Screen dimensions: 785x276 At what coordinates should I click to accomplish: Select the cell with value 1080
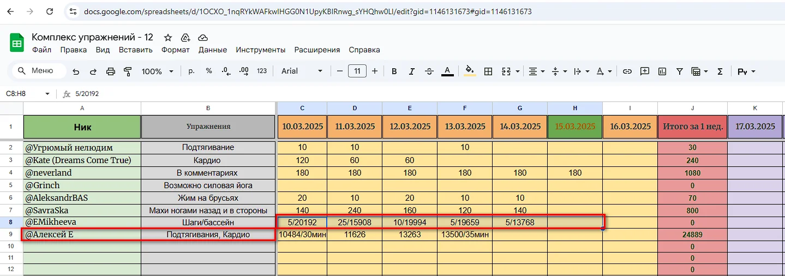coord(692,173)
